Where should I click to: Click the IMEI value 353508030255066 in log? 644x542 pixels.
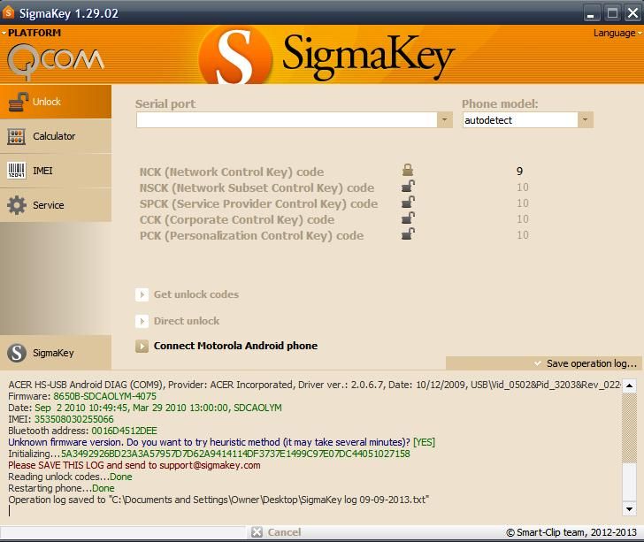point(74,419)
